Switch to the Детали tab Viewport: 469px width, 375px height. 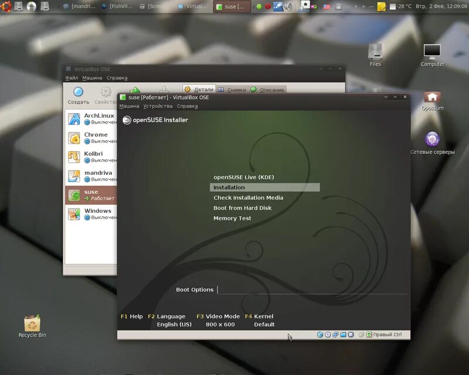click(199, 89)
